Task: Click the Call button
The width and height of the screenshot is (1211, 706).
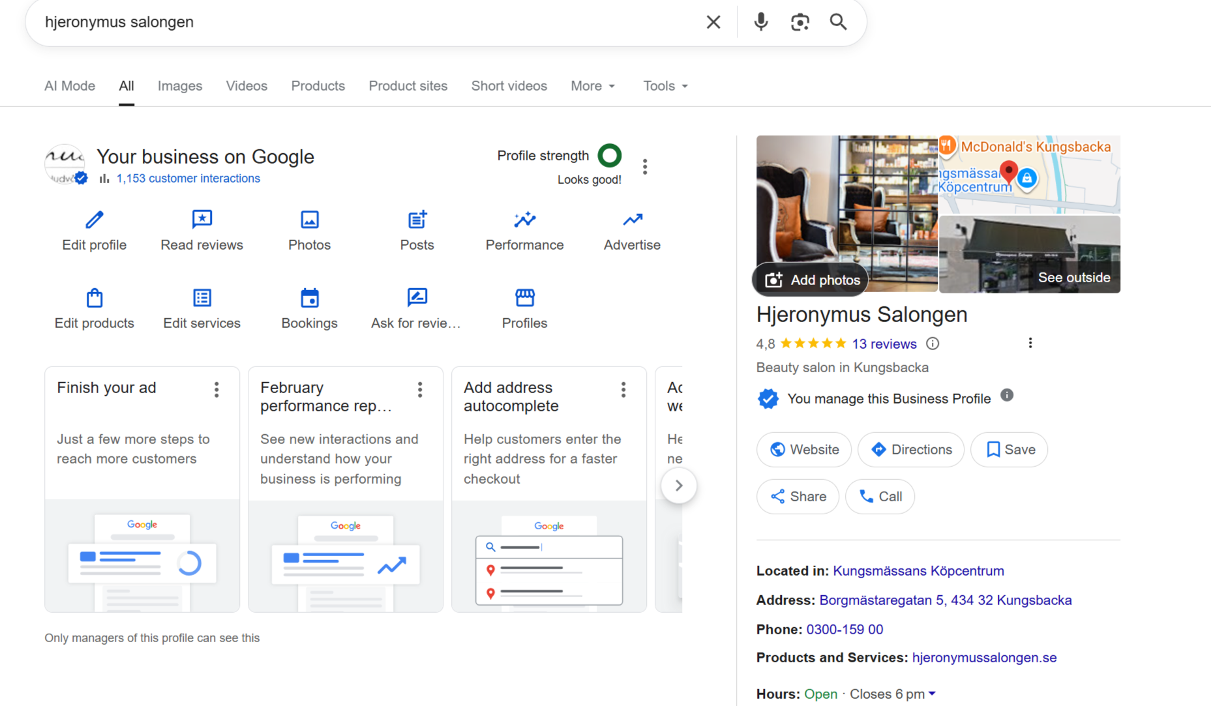Action: (880, 497)
